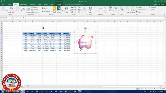This screenshot has height=93, width=166.
Task: Click the picture rotation handle
Action: (85, 28)
